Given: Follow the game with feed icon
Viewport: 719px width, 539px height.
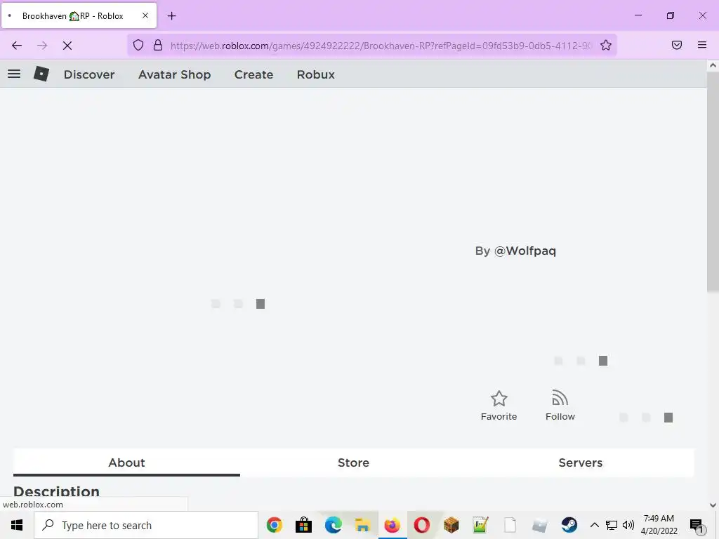Looking at the screenshot, I should (560, 405).
